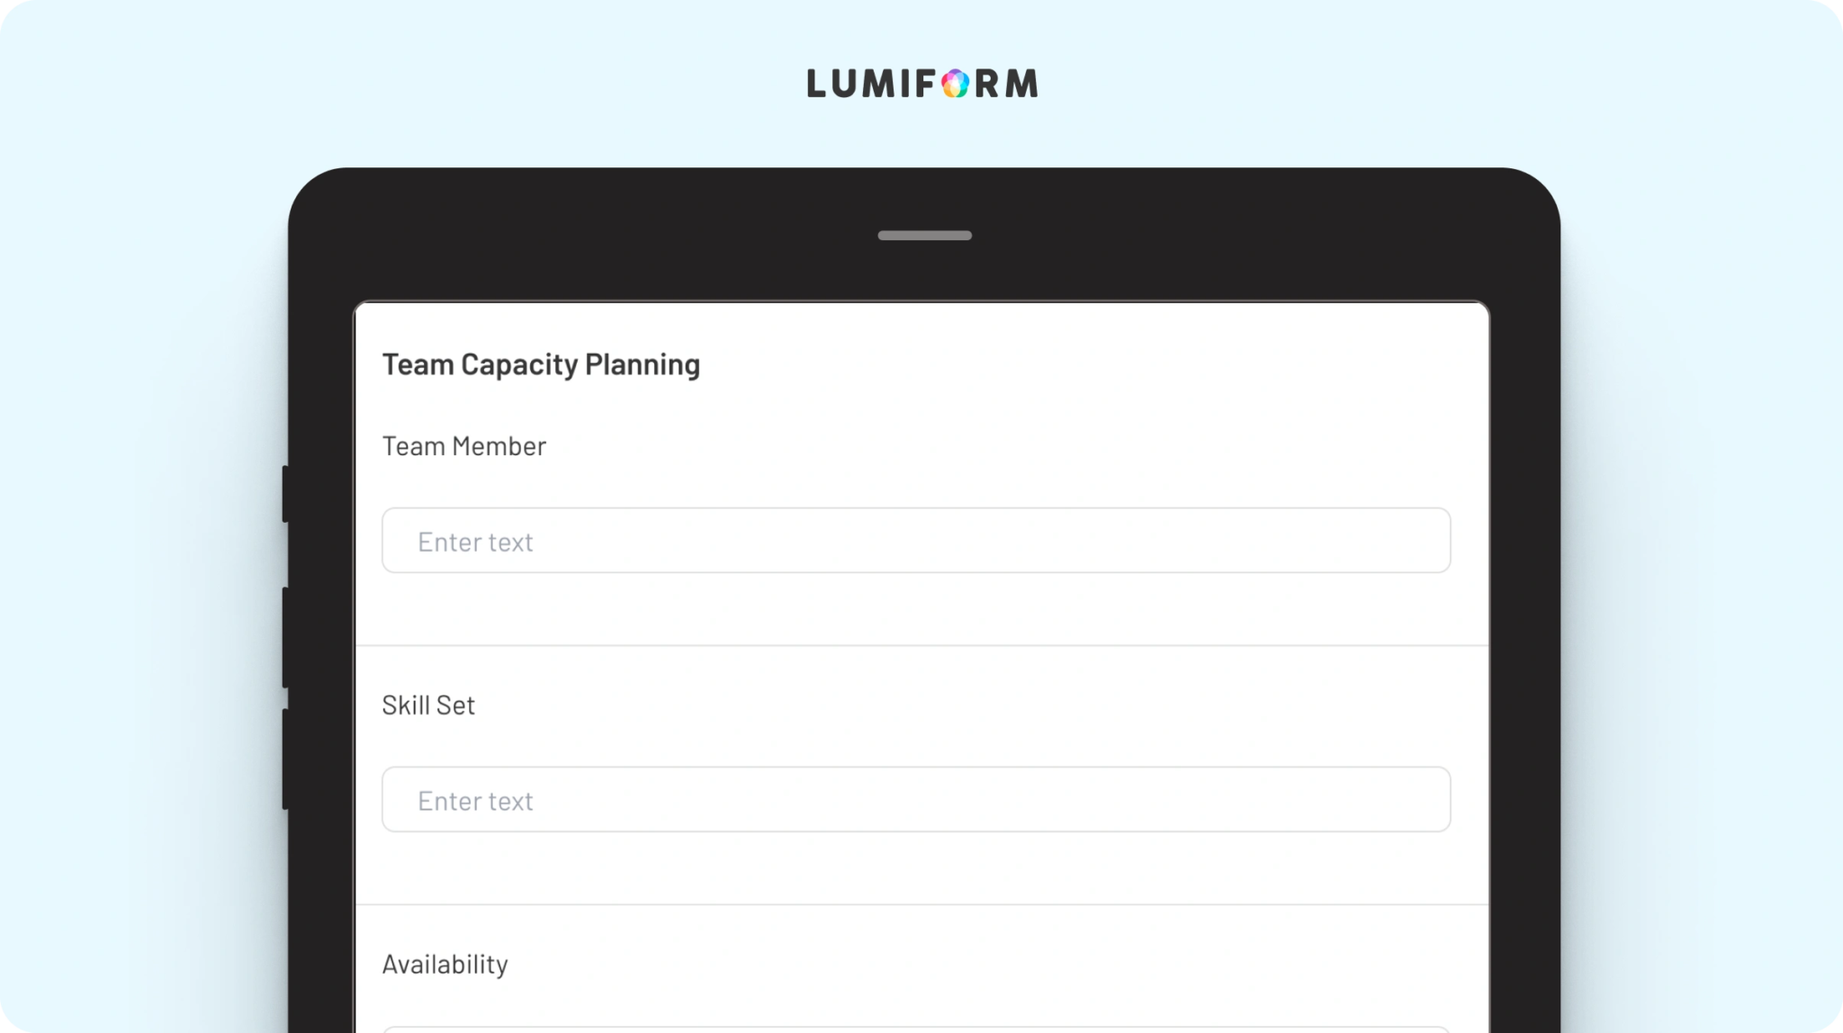Tap the topmost side button on tablet edge
The height and width of the screenshot is (1033, 1843).
point(285,493)
